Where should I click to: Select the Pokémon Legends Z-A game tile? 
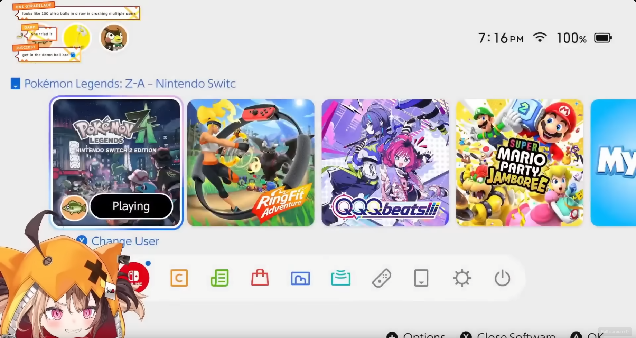coord(116,163)
